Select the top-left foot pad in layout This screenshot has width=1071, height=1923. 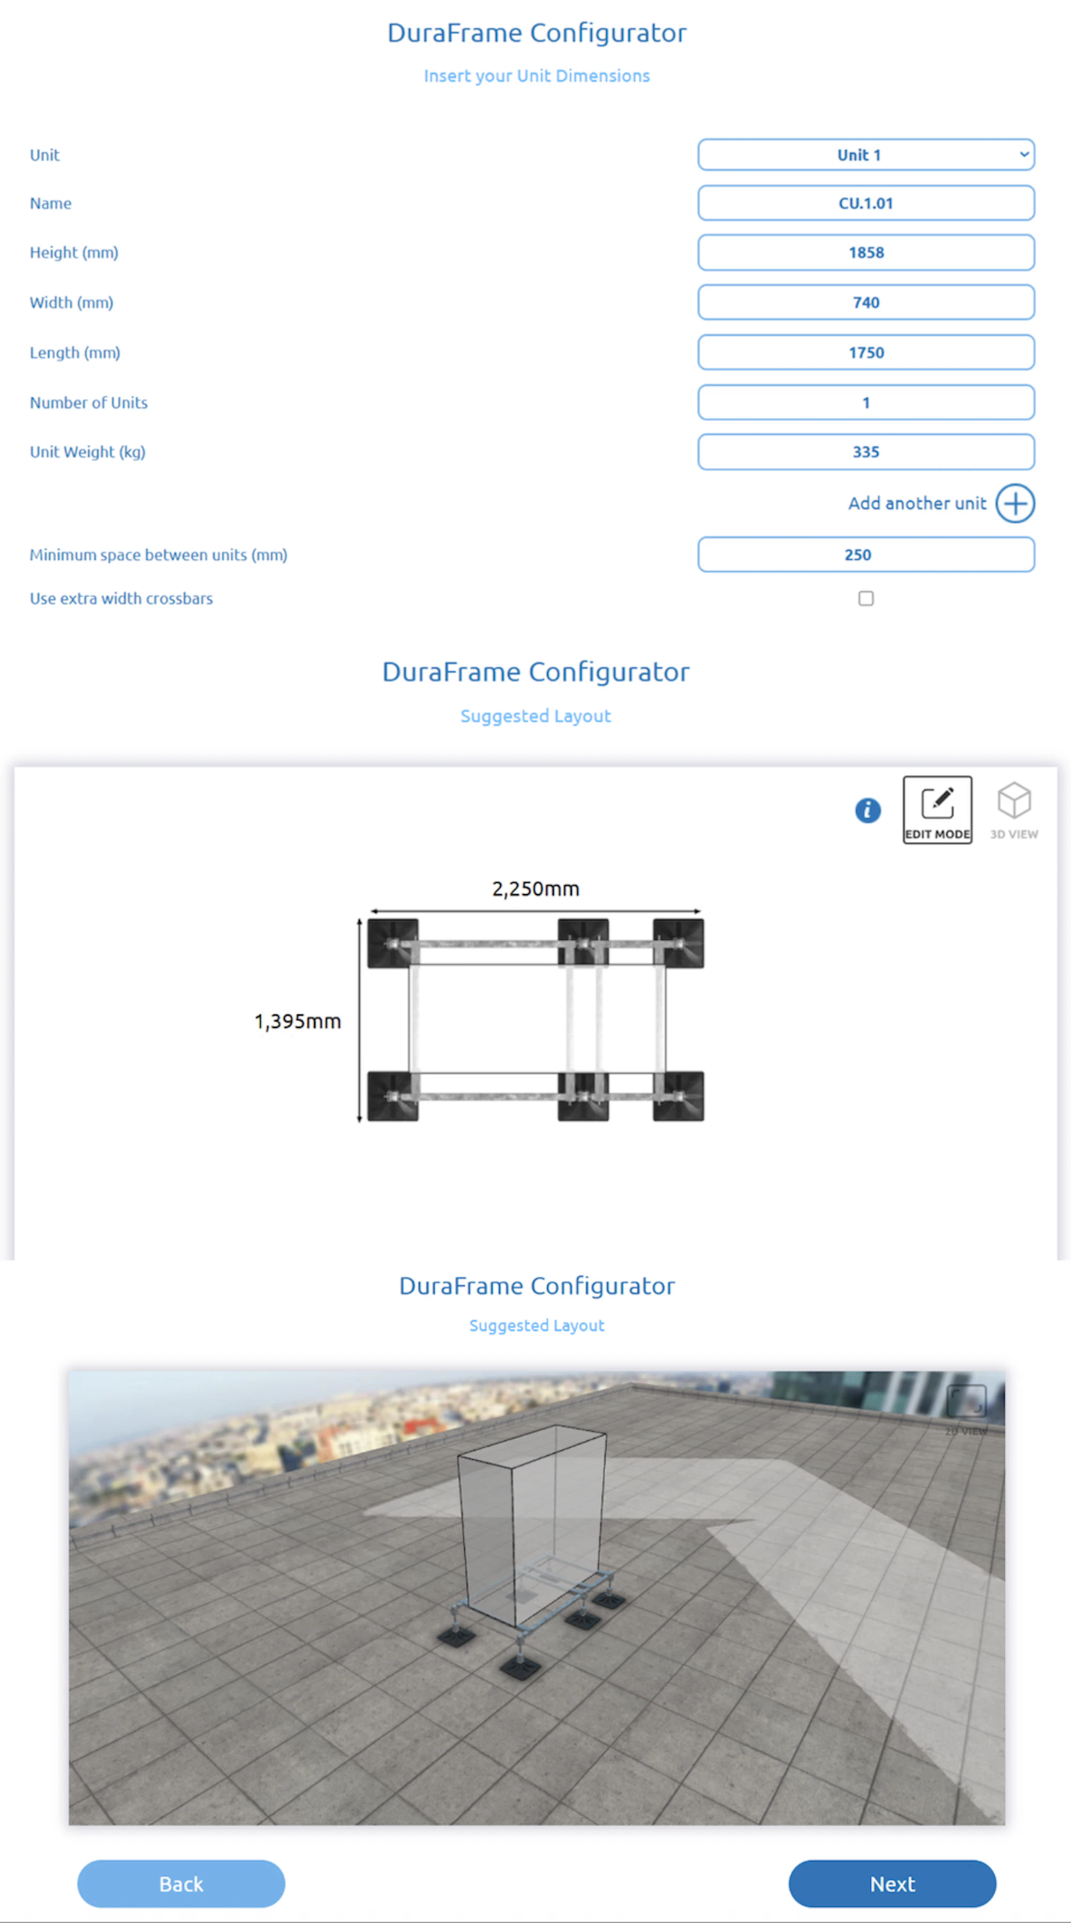pyautogui.click(x=393, y=944)
